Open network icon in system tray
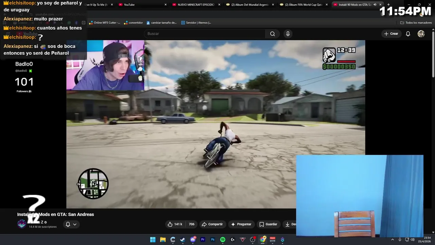 pyautogui.click(x=407, y=240)
